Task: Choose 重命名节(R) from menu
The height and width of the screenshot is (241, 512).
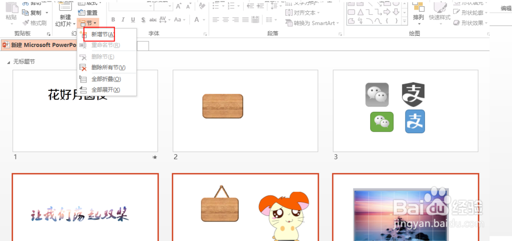Action: click(107, 45)
